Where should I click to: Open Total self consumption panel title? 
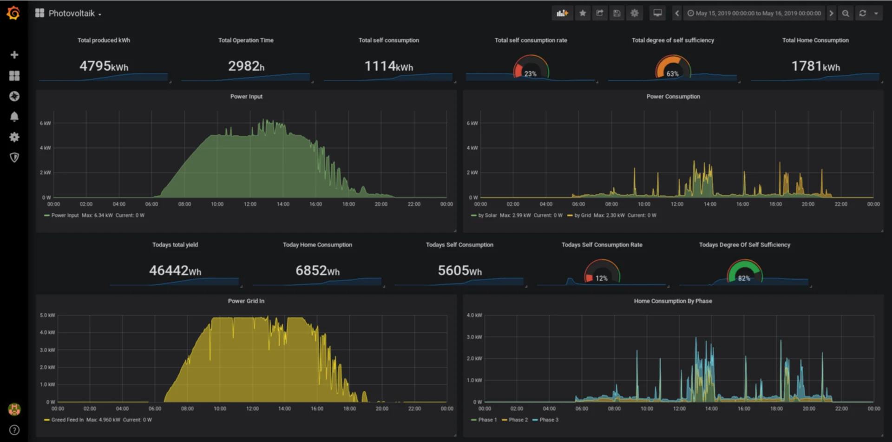pos(389,40)
